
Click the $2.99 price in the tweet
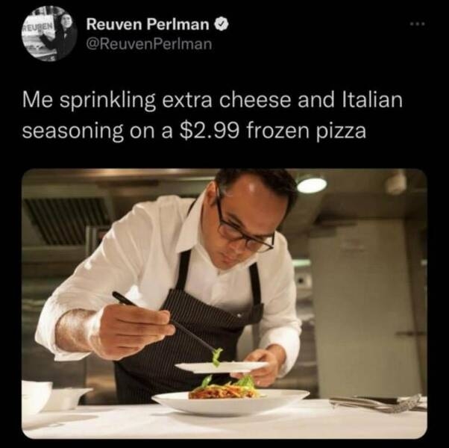[209, 131]
